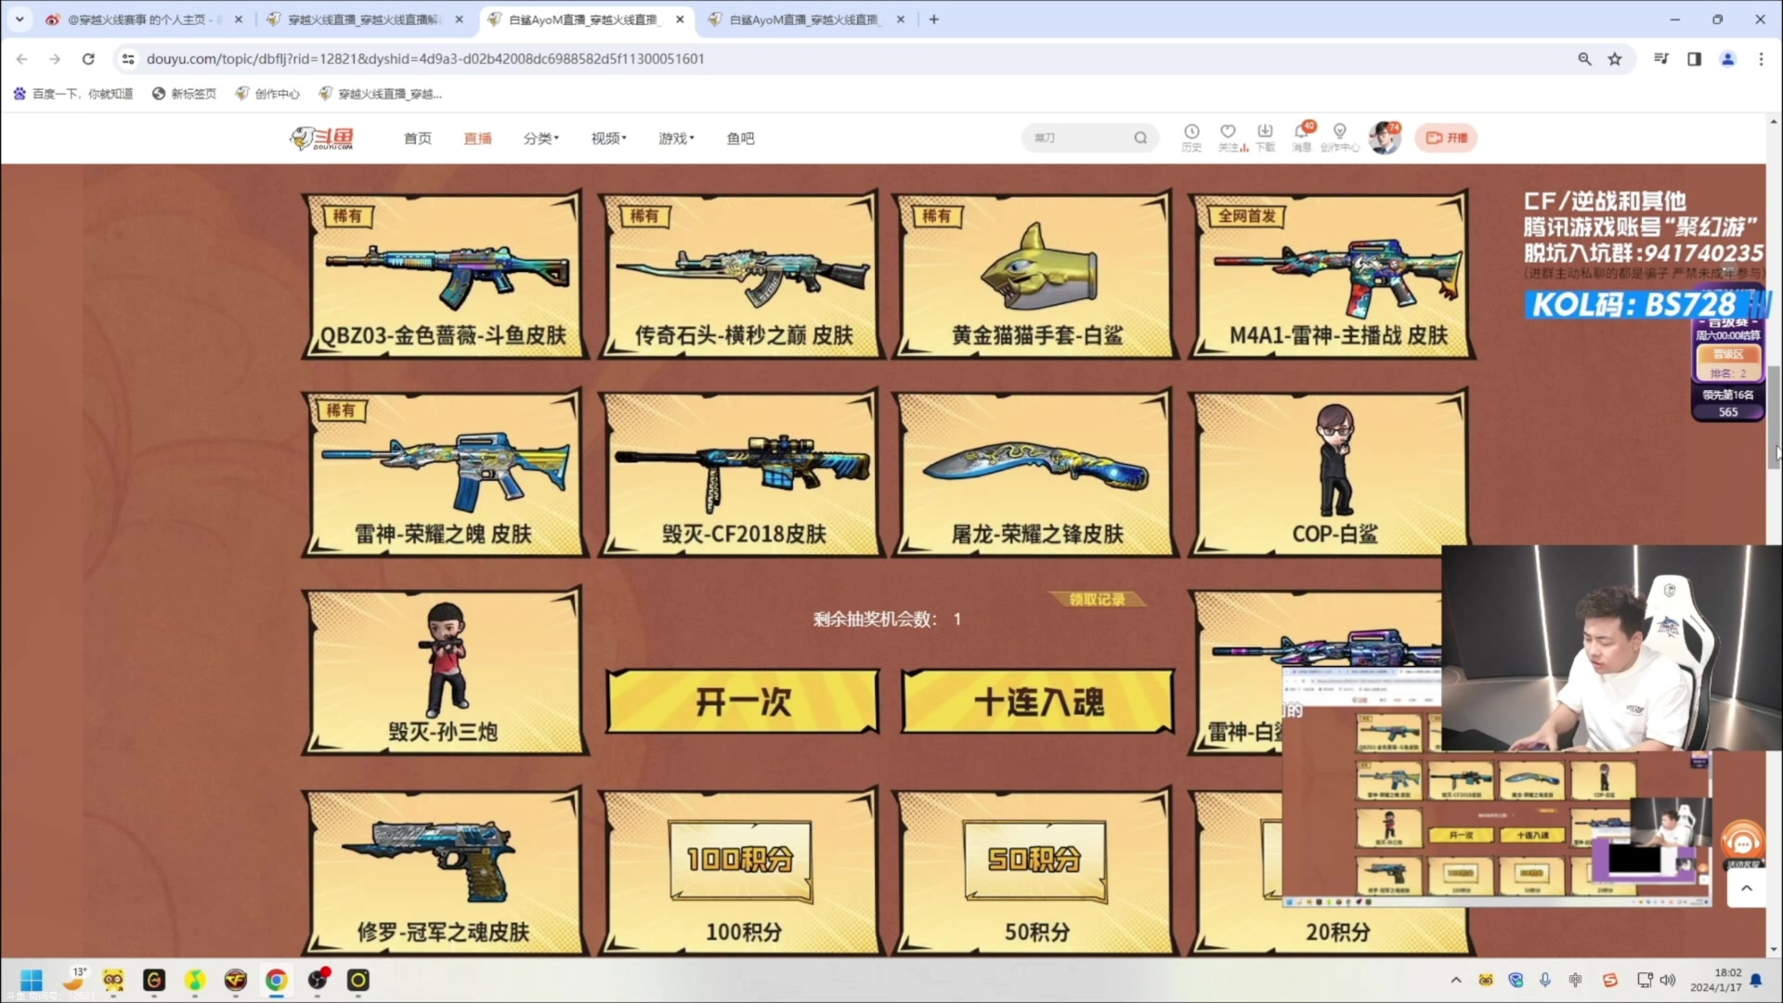Go to 首页 in Douyu navigation
This screenshot has height=1003, width=1783.
(x=418, y=138)
